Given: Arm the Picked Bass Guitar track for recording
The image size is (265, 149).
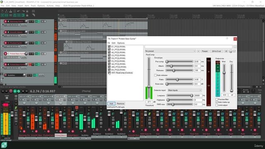Looking at the screenshot, I should pos(5,54).
